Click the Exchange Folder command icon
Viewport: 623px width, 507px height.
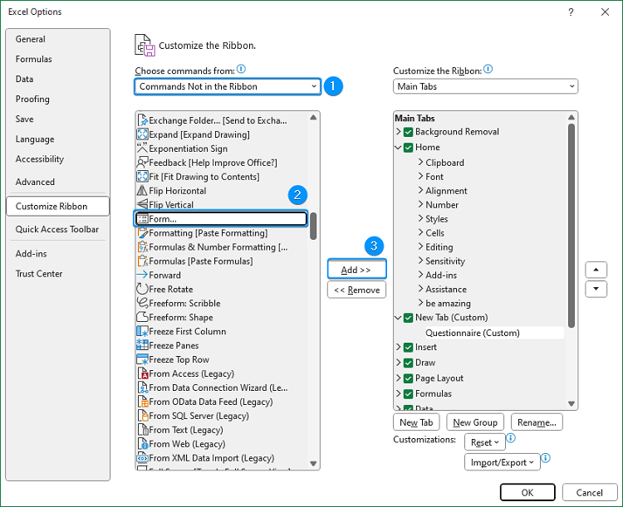(x=142, y=120)
